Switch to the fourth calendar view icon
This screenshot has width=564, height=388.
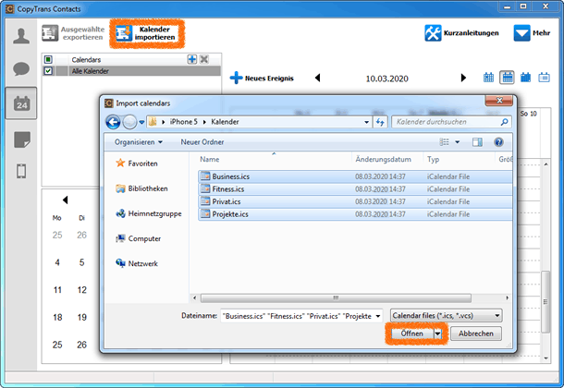click(544, 78)
